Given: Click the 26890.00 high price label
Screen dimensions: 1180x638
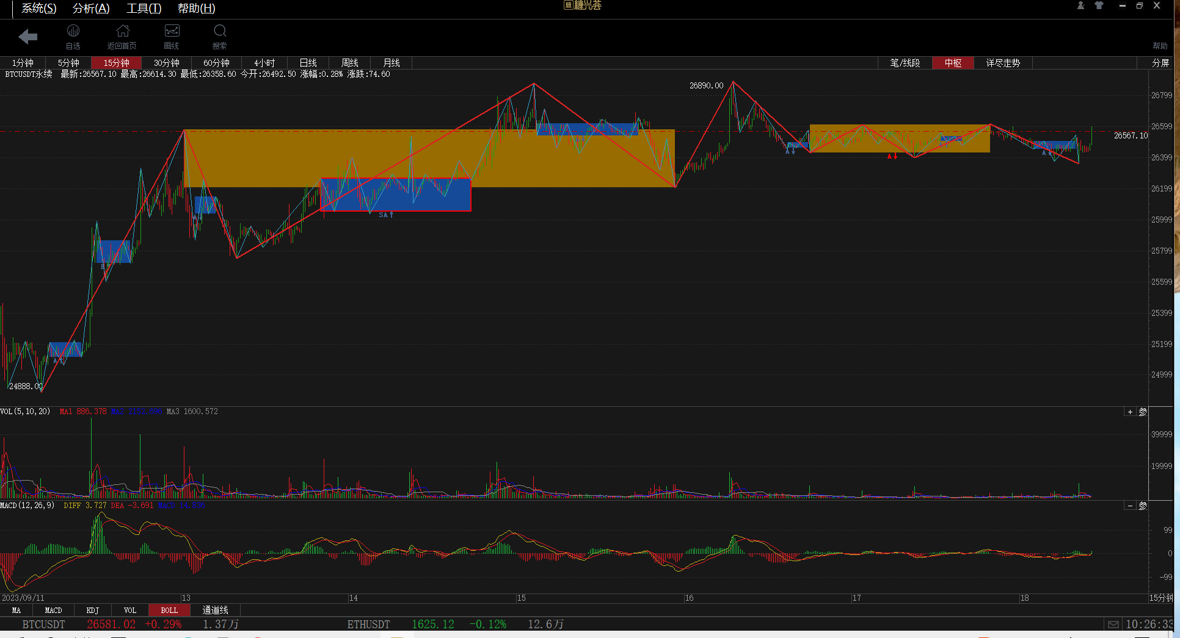Looking at the screenshot, I should [706, 85].
